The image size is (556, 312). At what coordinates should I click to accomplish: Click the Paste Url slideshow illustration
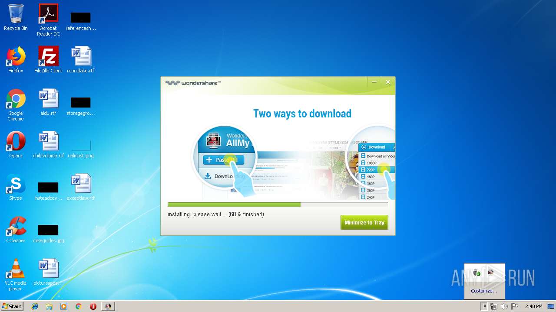tap(225, 157)
